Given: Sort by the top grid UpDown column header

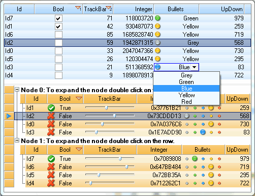Looking at the screenshot, I should click(x=221, y=9).
